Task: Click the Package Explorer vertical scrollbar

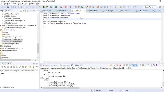Action: click(38, 48)
